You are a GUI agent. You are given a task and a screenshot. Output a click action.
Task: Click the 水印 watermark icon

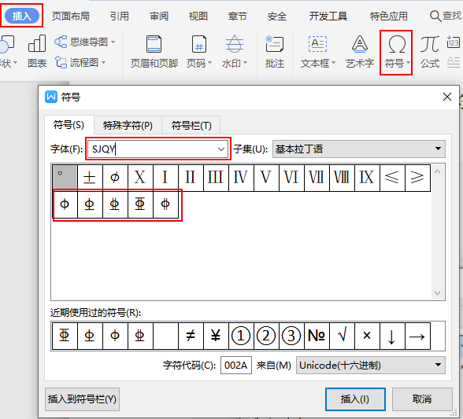(235, 44)
